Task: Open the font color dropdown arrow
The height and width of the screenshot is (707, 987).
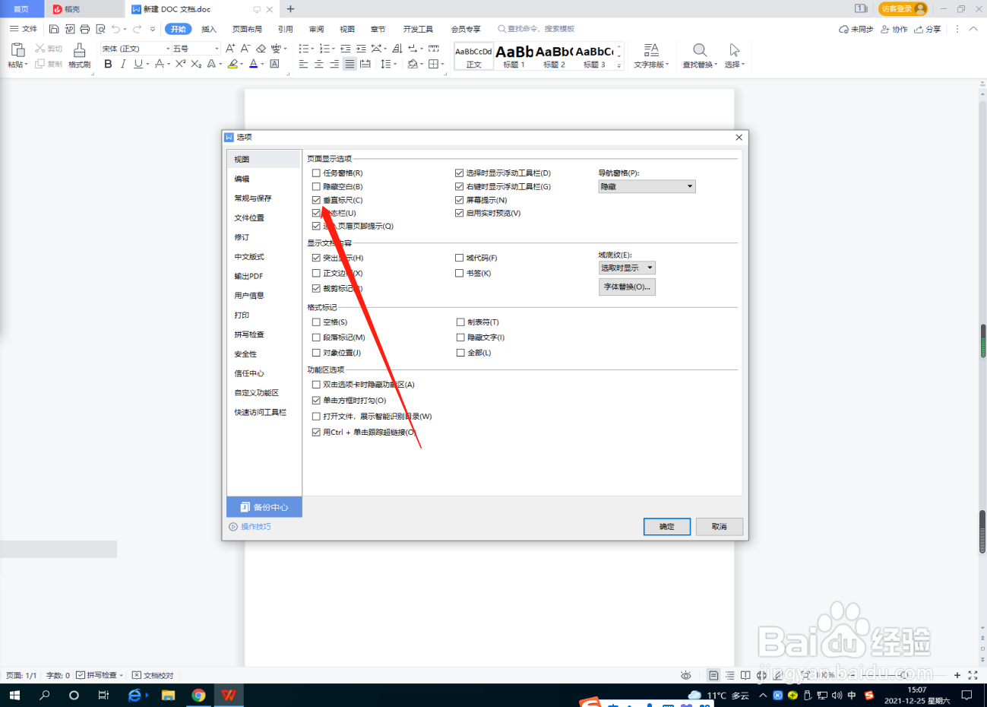Action: [263, 65]
